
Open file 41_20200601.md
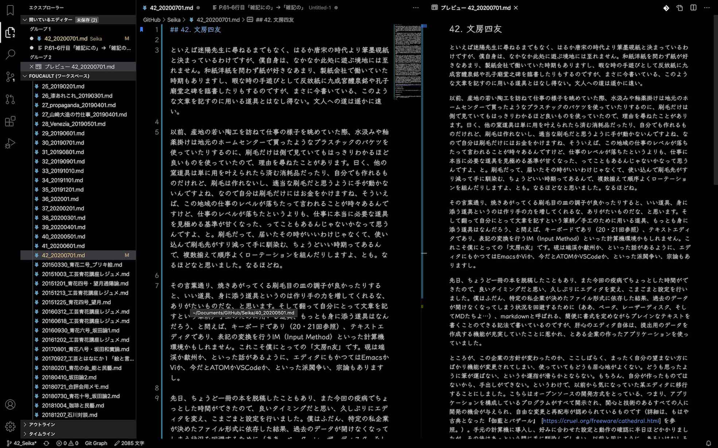tap(63, 246)
